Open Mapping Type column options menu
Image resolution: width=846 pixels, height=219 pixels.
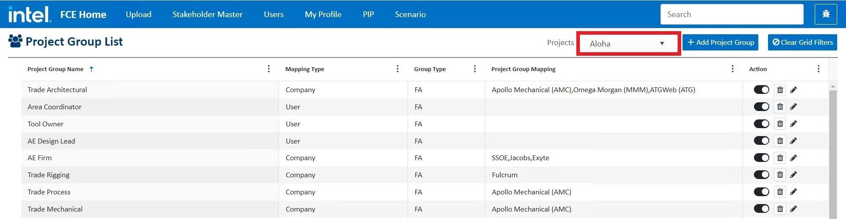[397, 69]
